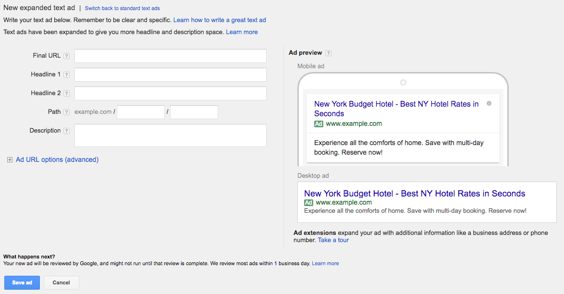This screenshot has width=564, height=294.
Task: Click mobile ad description text
Action: pyautogui.click(x=399, y=147)
